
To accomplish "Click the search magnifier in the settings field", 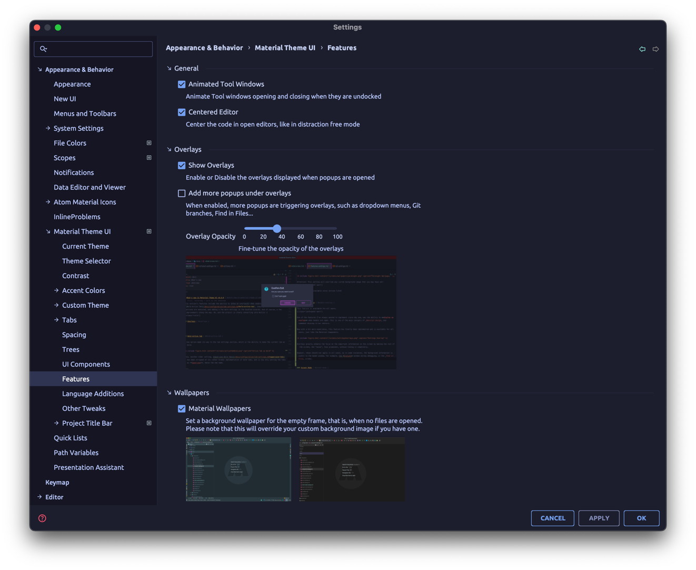I will click(x=44, y=48).
